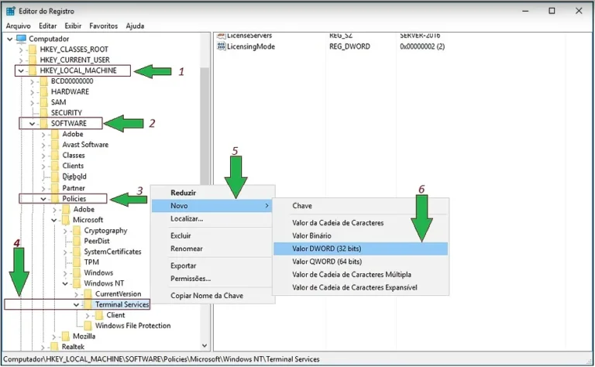Viewport: 595px width, 367px height.
Task: Click the Windows File Protection folder icon
Action: coord(87,326)
